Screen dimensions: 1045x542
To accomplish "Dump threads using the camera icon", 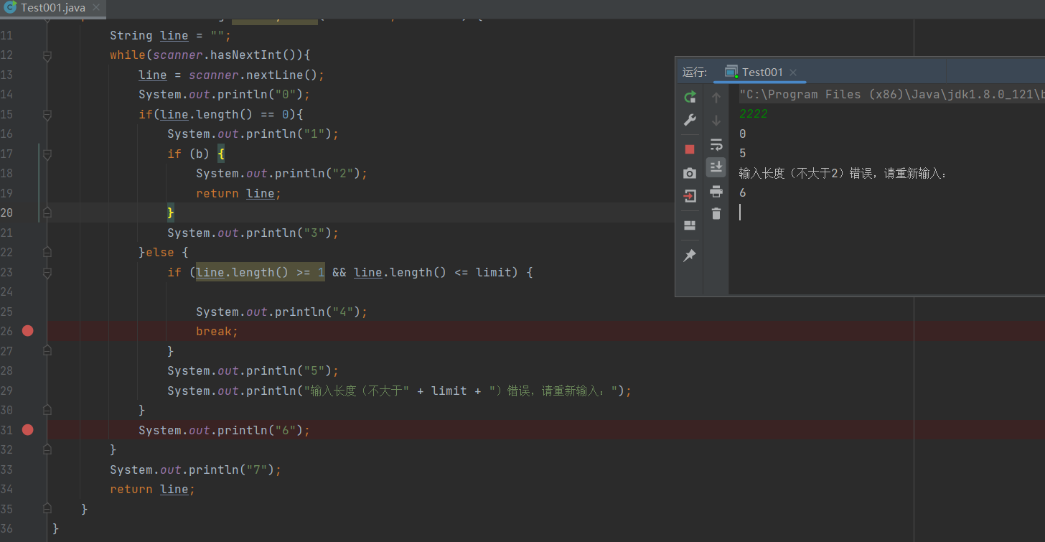I will click(690, 173).
